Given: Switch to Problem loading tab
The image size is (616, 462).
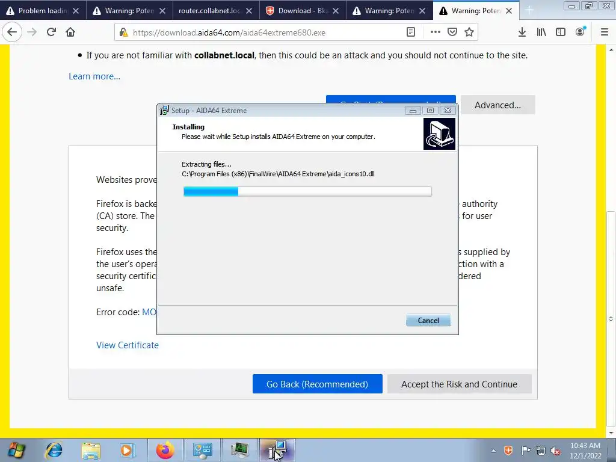Looking at the screenshot, I should [43, 11].
